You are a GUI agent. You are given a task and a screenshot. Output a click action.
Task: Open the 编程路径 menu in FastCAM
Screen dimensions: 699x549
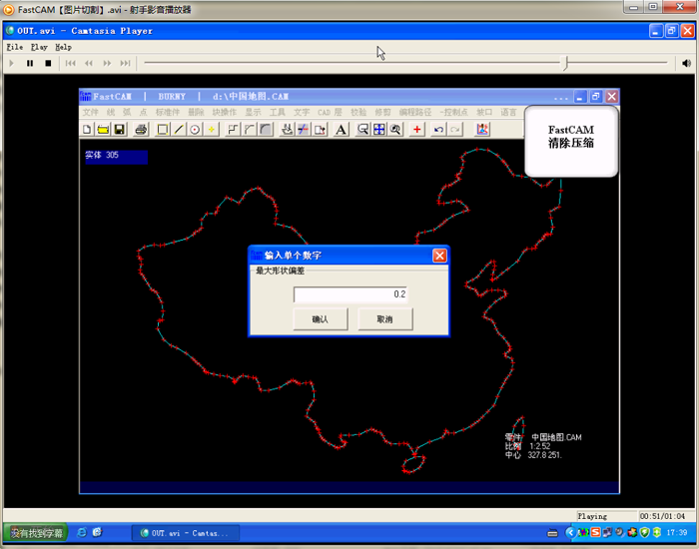(415, 112)
